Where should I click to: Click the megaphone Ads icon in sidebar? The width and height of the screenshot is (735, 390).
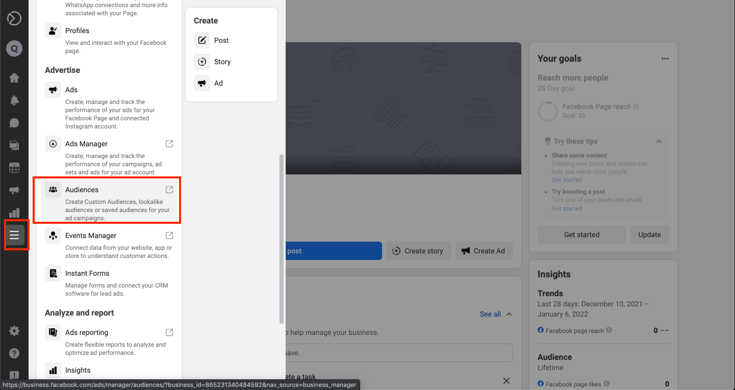point(14,190)
